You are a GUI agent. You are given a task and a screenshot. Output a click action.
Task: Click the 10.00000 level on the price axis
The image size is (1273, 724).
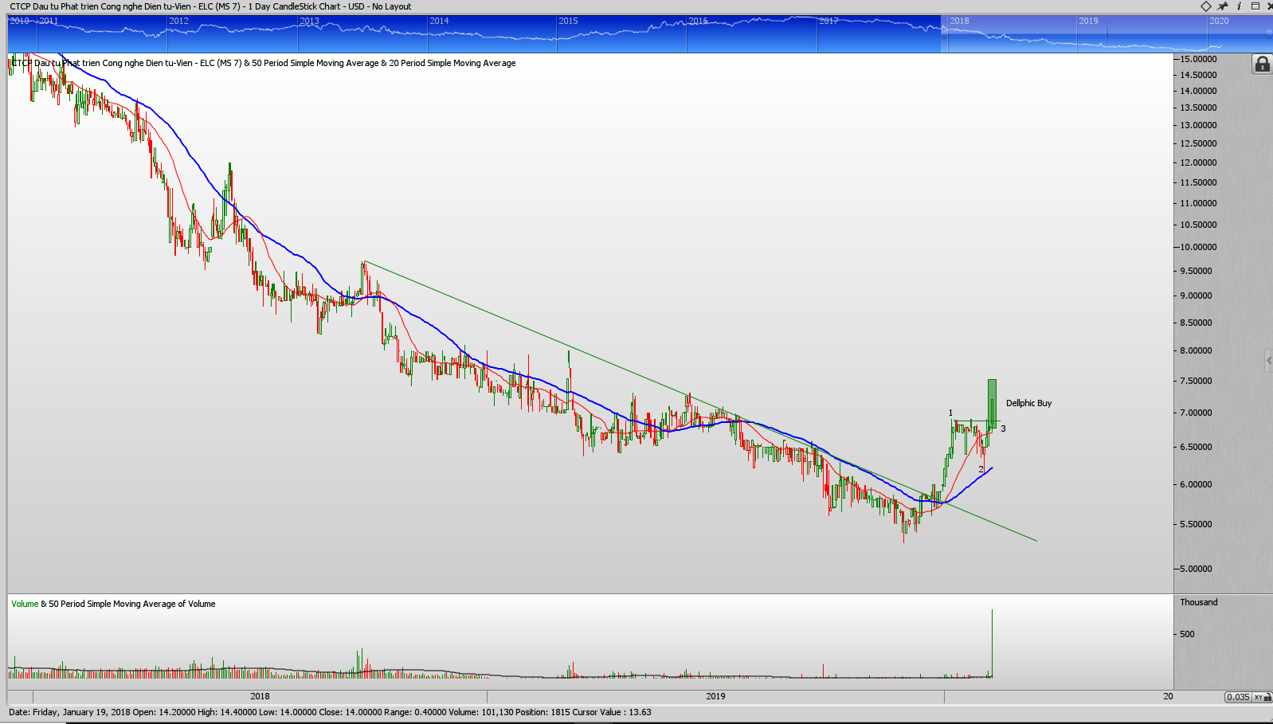coord(1197,247)
